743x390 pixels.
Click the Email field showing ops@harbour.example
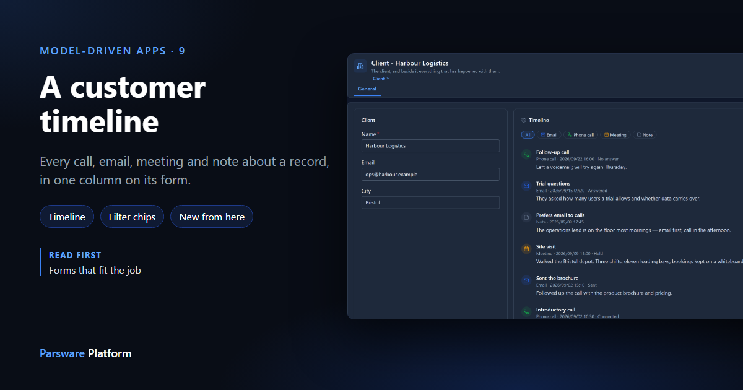430,174
